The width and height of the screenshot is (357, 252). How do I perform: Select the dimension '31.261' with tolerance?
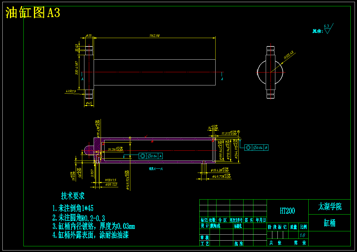tap(115, 149)
